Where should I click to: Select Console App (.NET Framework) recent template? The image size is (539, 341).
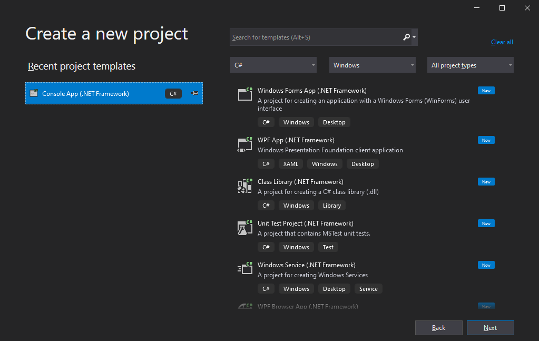114,93
